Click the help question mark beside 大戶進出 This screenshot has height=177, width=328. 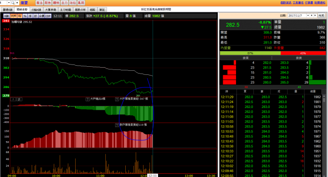pyautogui.click(x=87, y=99)
